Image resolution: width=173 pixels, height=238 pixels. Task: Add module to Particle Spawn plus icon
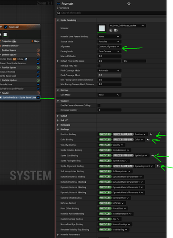(38, 68)
